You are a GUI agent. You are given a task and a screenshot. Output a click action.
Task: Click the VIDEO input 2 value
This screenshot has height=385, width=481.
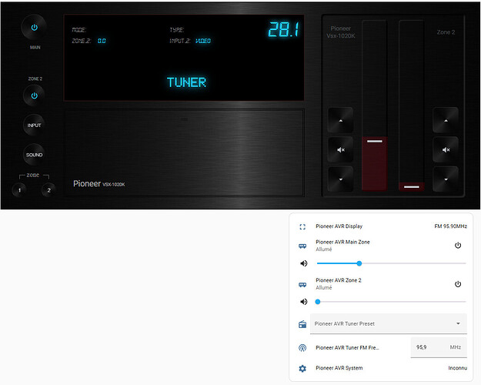point(203,41)
